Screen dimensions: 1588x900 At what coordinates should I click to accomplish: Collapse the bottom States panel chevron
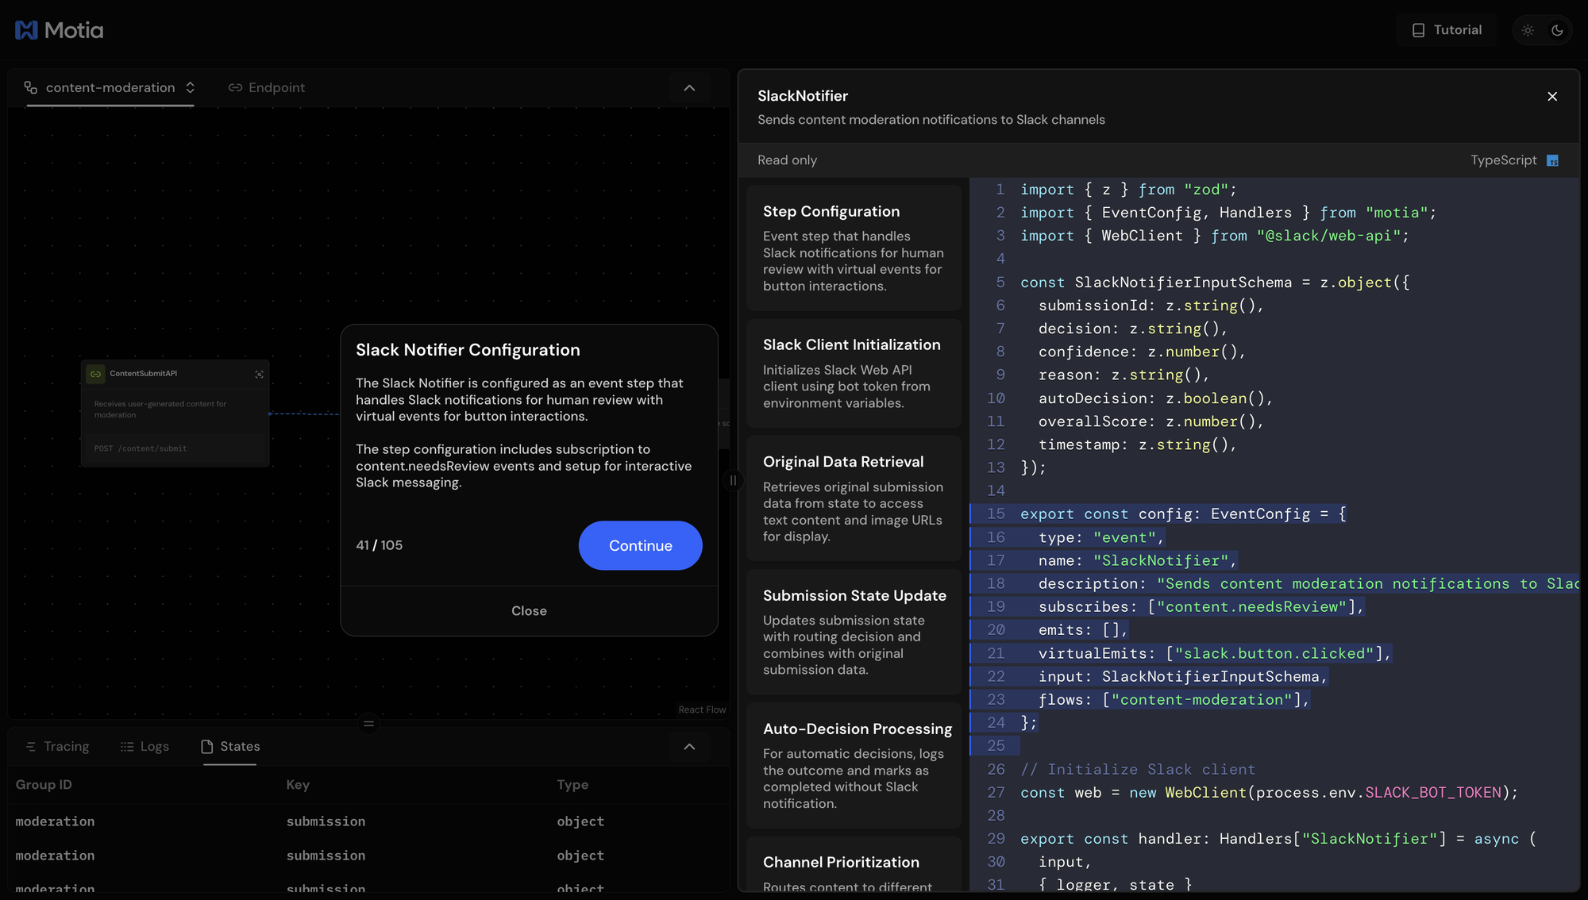tap(689, 747)
